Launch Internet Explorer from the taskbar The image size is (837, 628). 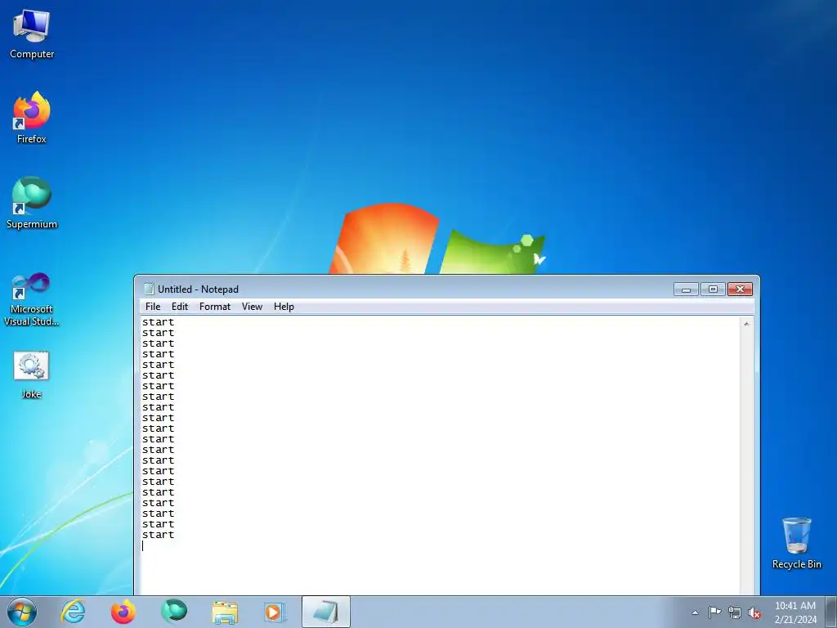(73, 612)
